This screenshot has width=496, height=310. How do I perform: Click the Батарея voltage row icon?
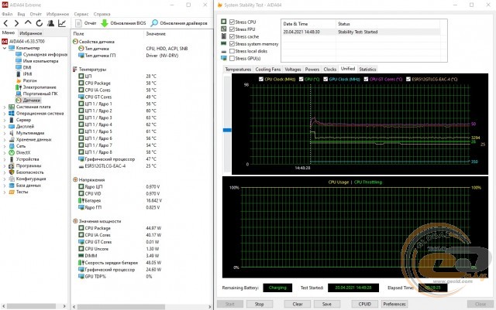click(x=81, y=200)
